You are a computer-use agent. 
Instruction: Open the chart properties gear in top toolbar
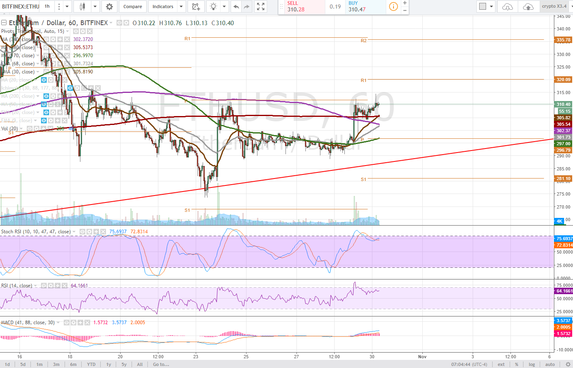tap(109, 6)
